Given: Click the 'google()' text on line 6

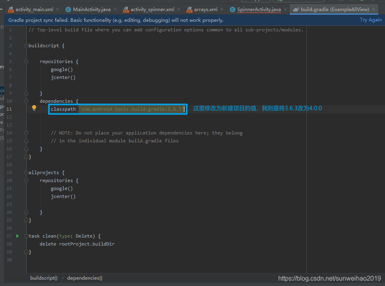Looking at the screenshot, I should click(x=62, y=69).
